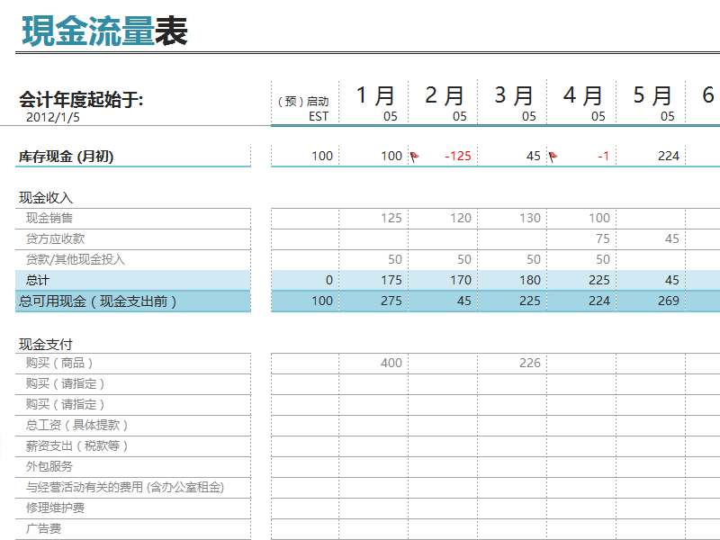Select the cell showing 226 in 3 月
720x540 pixels.
528,364
